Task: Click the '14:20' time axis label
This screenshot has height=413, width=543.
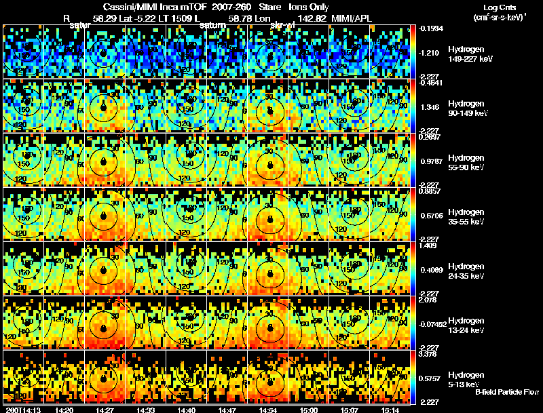Action: 64,410
